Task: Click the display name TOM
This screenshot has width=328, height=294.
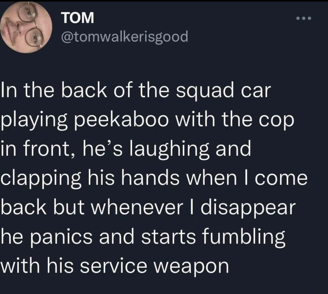Action: (78, 18)
